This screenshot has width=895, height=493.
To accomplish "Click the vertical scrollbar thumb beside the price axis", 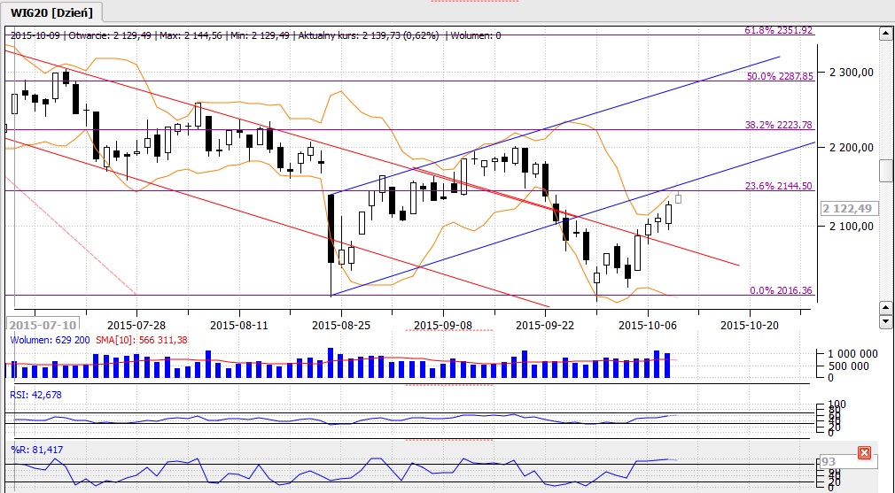I will tap(886, 171).
